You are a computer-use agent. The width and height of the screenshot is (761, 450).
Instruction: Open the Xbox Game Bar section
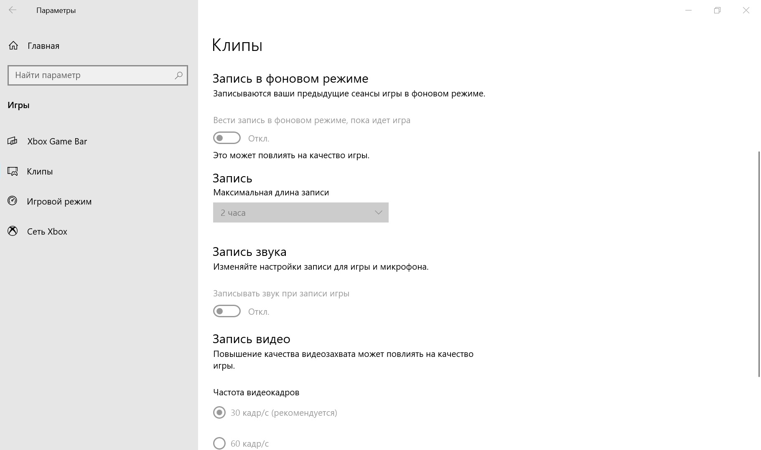[x=57, y=141]
